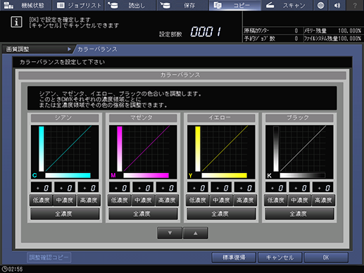Click the シアン low density value field
364x273 pixels.
[42, 188]
